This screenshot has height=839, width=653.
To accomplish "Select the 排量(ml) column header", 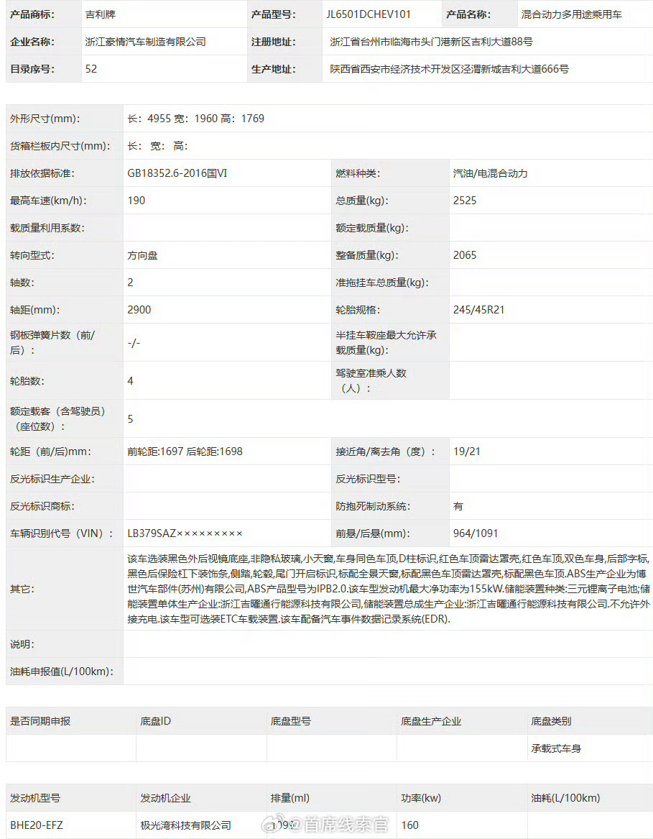I will pyautogui.click(x=290, y=798).
